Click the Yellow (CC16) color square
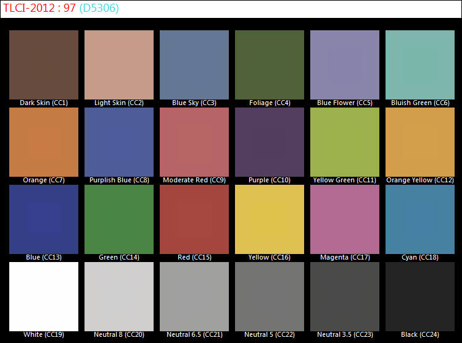 pyautogui.click(x=270, y=219)
